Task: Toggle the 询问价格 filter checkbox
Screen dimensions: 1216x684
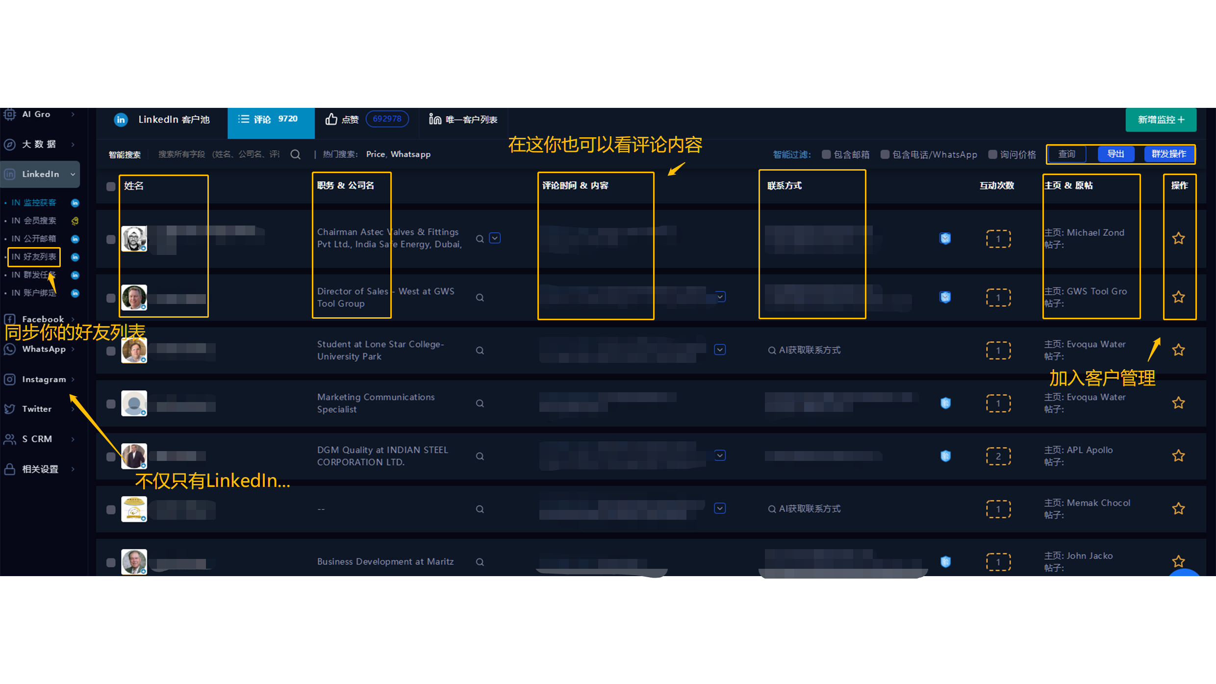Action: click(x=992, y=154)
